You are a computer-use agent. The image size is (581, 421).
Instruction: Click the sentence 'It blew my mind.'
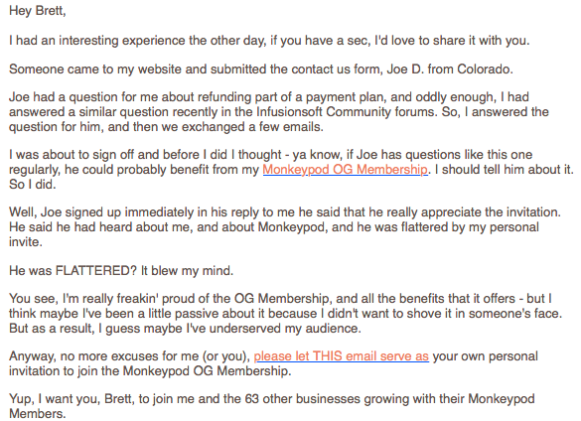click(187, 270)
